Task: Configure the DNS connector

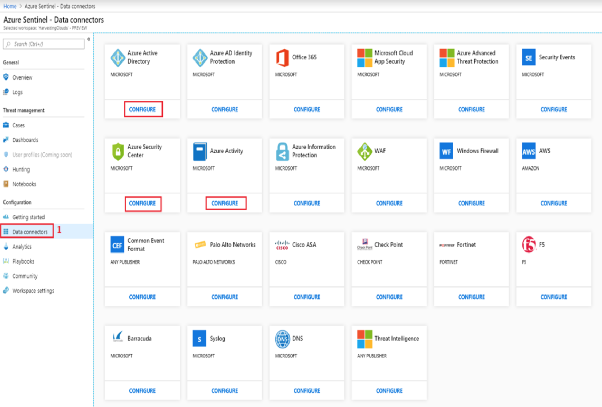Action: (x=307, y=391)
